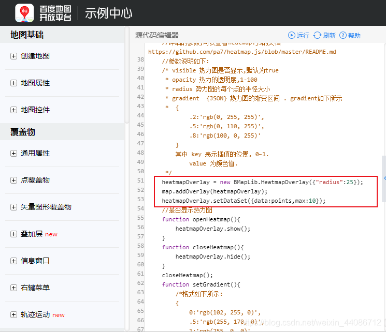Click the 百度地图开放平台 title text
The image size is (386, 332).
pos(55,13)
